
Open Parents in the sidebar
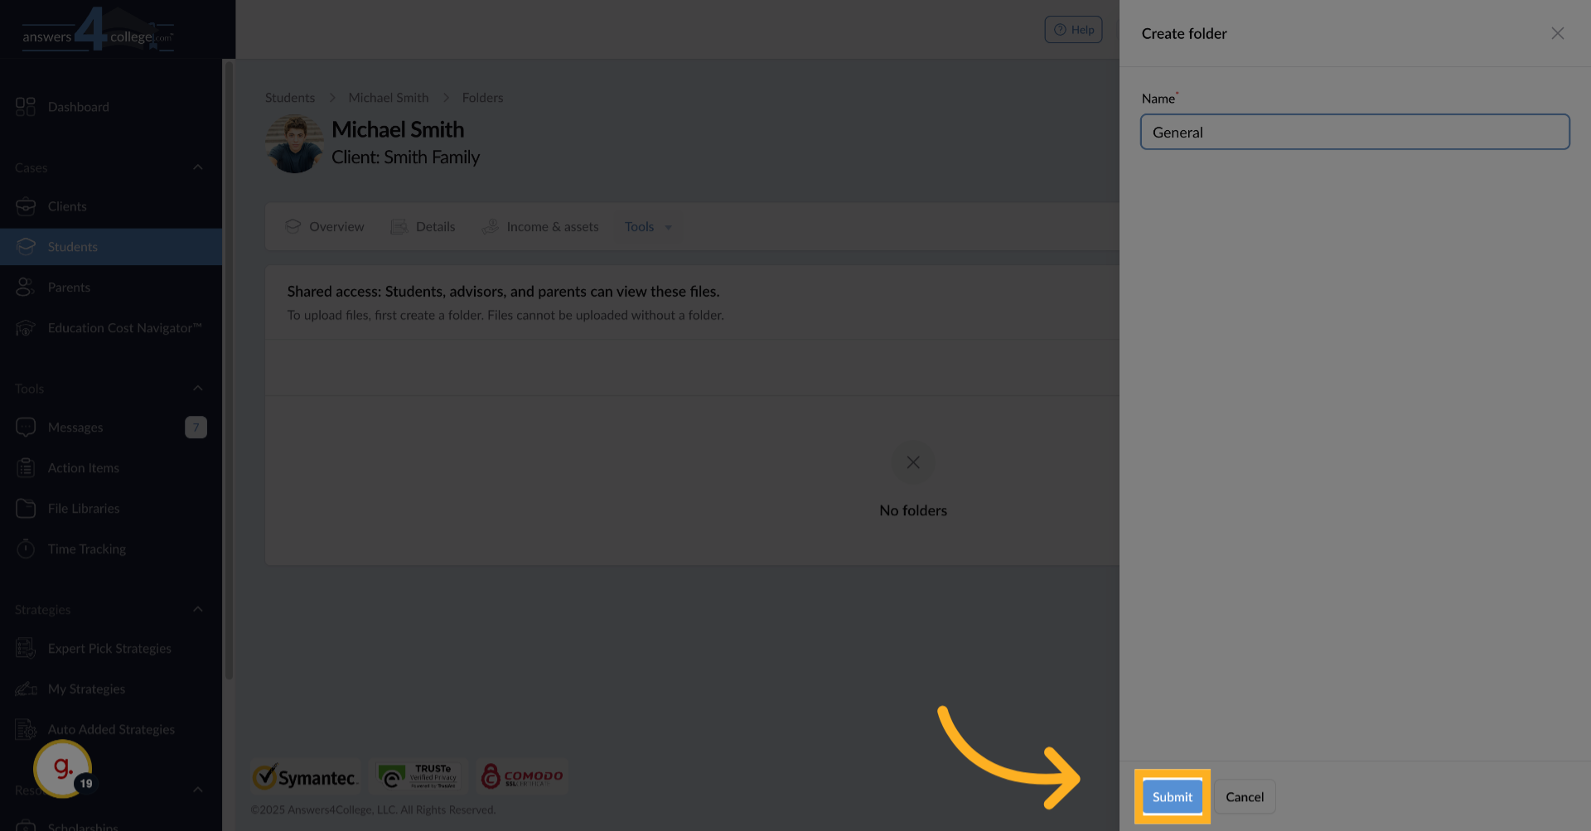(x=111, y=287)
